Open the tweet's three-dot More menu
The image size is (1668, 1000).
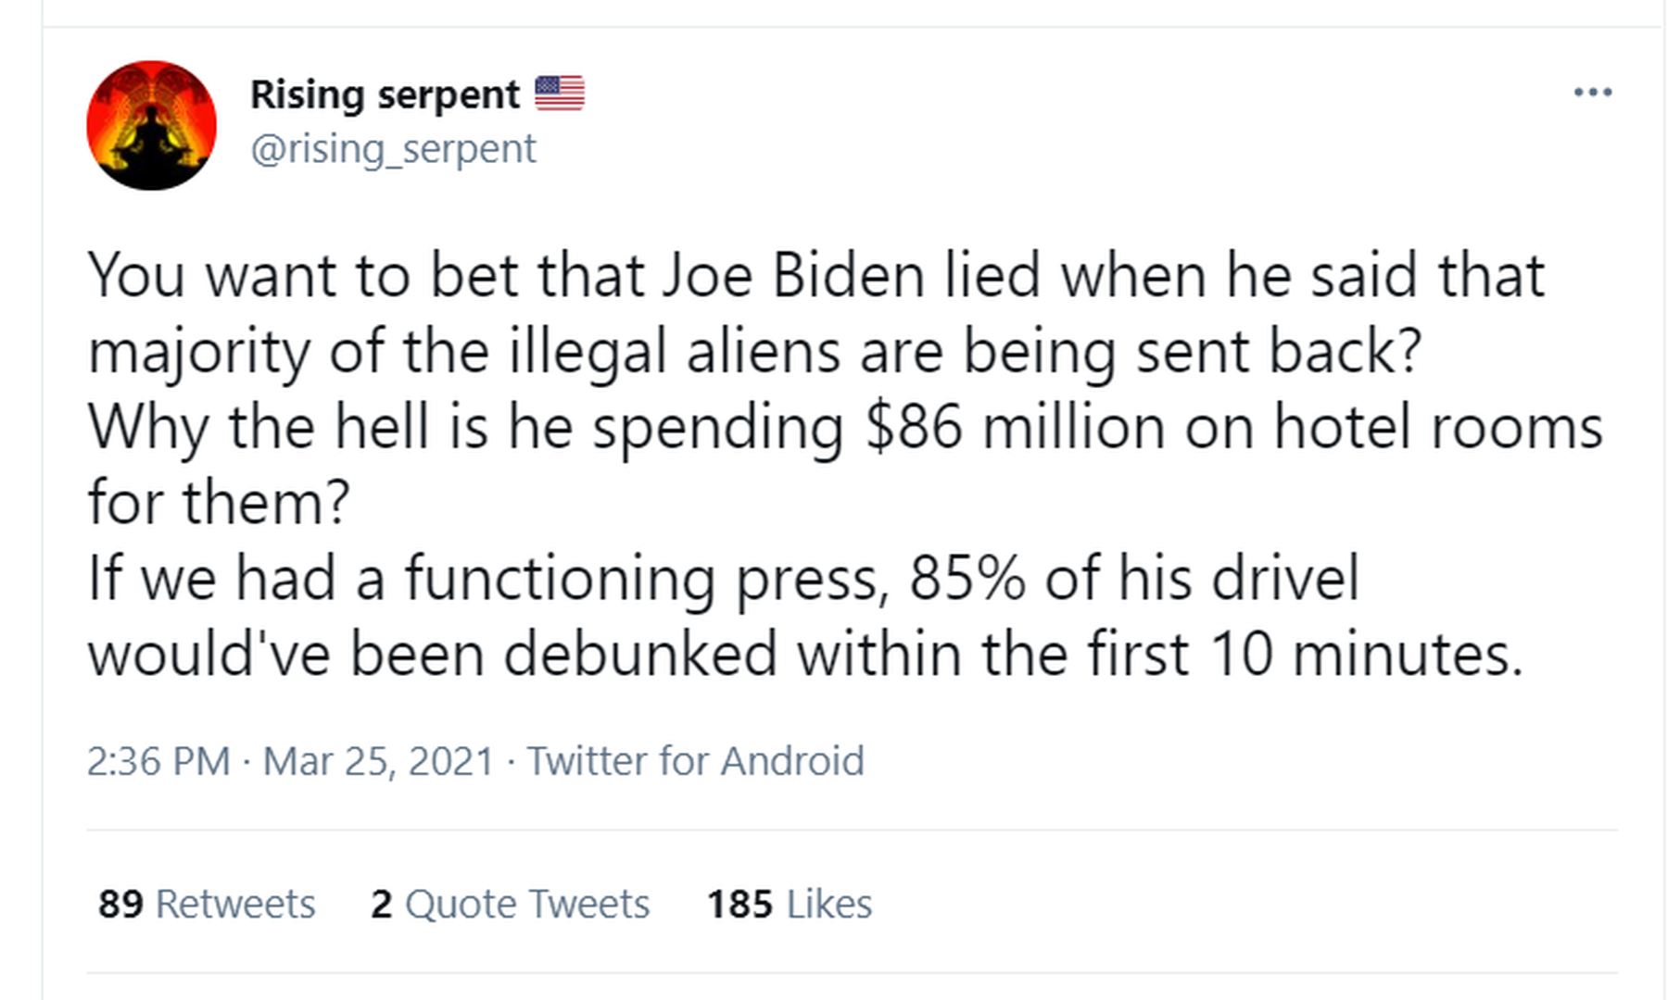coord(1593,93)
